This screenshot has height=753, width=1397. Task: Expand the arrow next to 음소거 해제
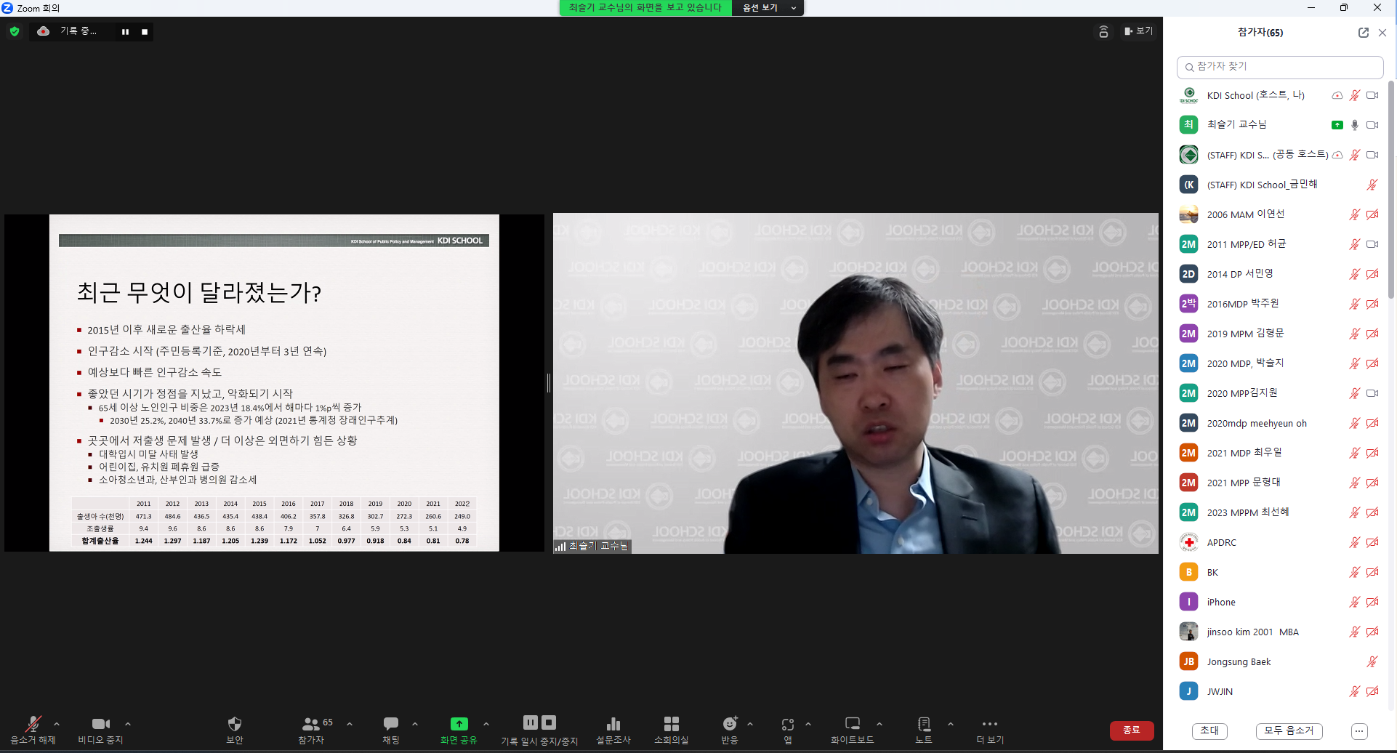click(x=57, y=724)
